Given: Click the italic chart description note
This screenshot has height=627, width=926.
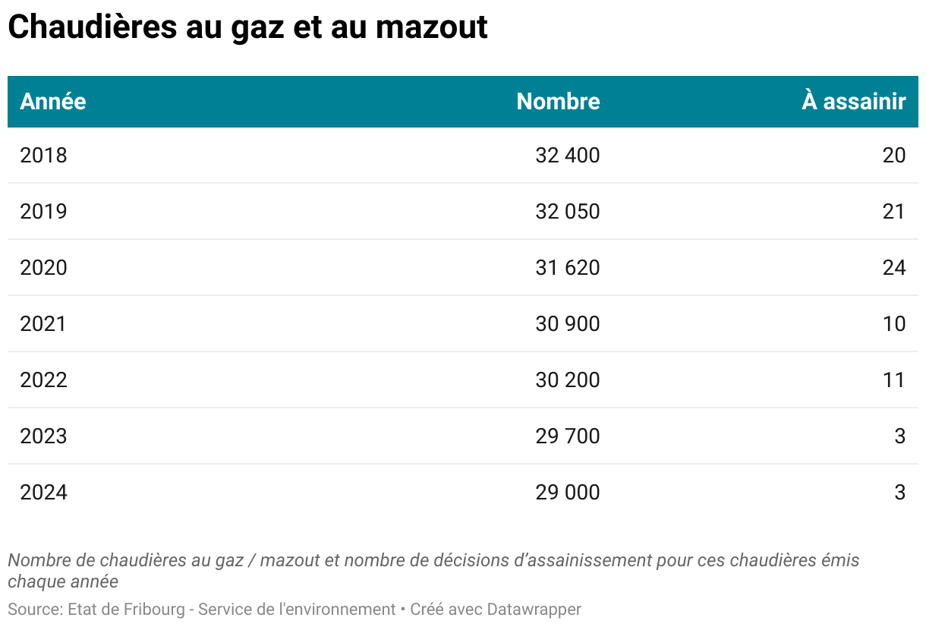Looking at the screenshot, I should (433, 572).
